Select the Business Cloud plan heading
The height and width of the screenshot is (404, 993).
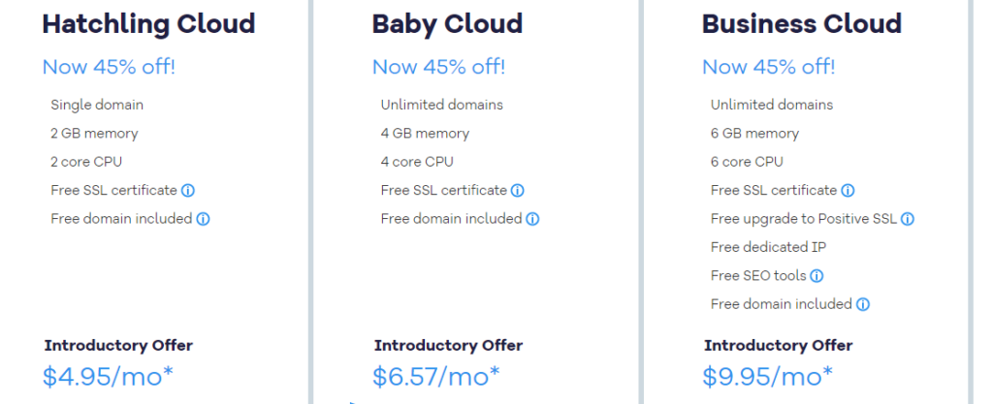tap(802, 24)
